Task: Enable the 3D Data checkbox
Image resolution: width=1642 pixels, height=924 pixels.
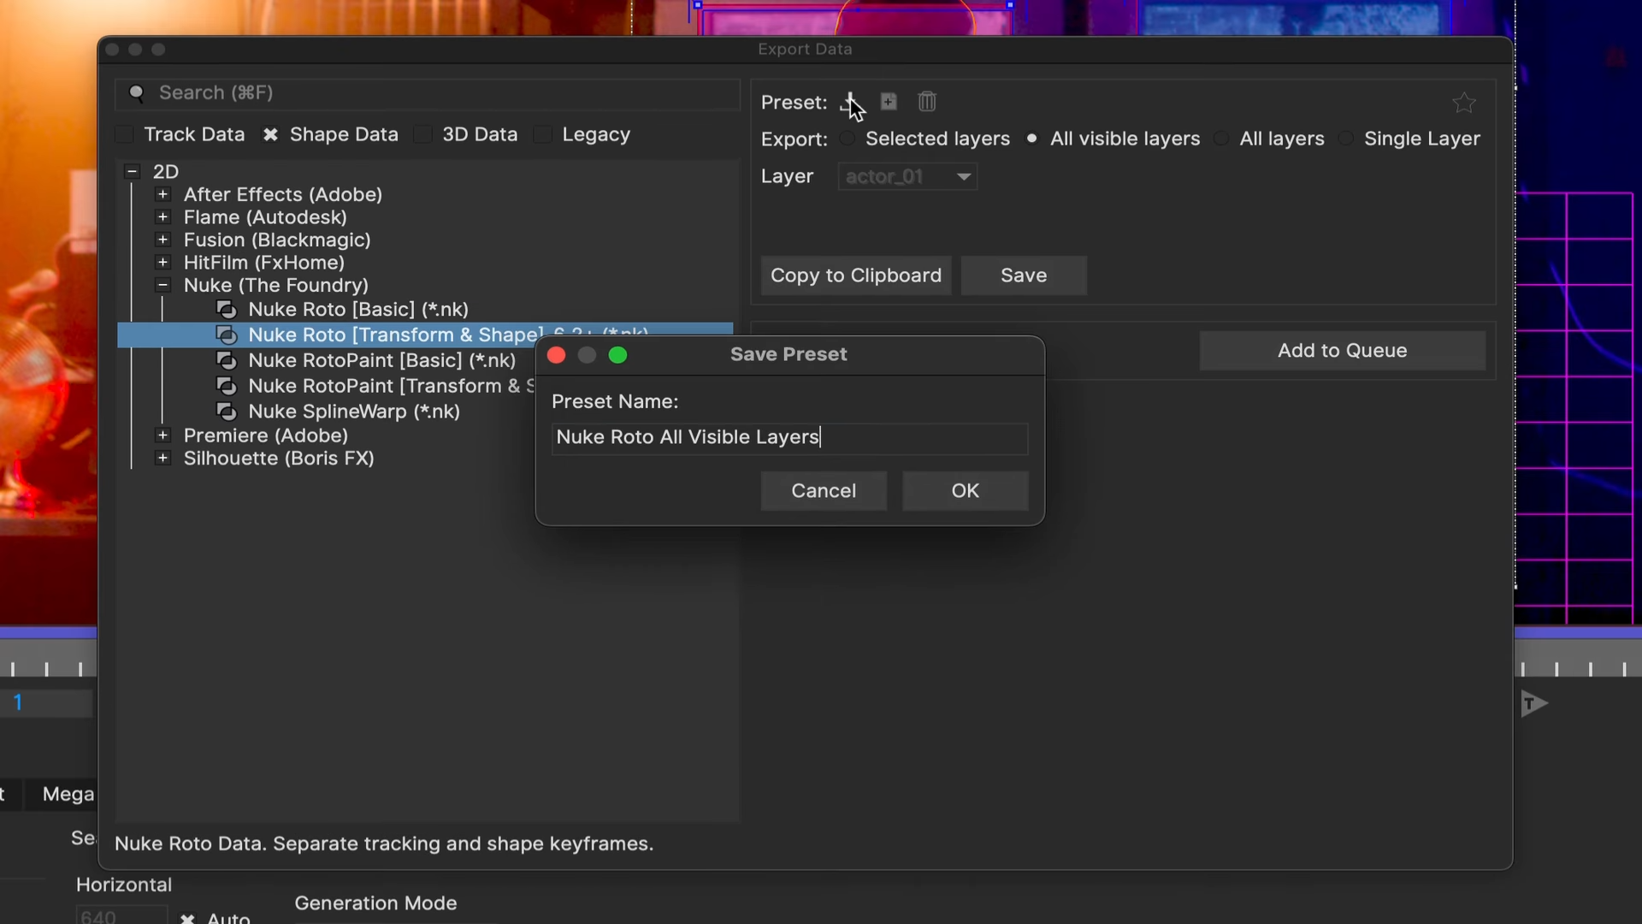Action: coord(422,134)
